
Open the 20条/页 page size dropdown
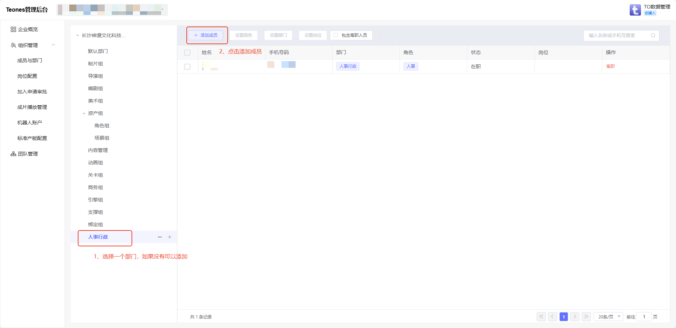608,317
